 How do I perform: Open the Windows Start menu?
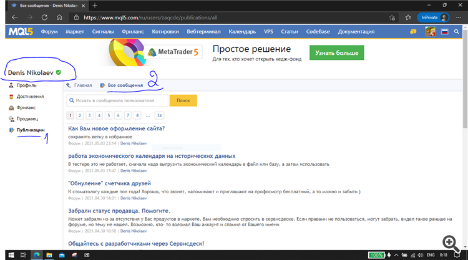11,255
